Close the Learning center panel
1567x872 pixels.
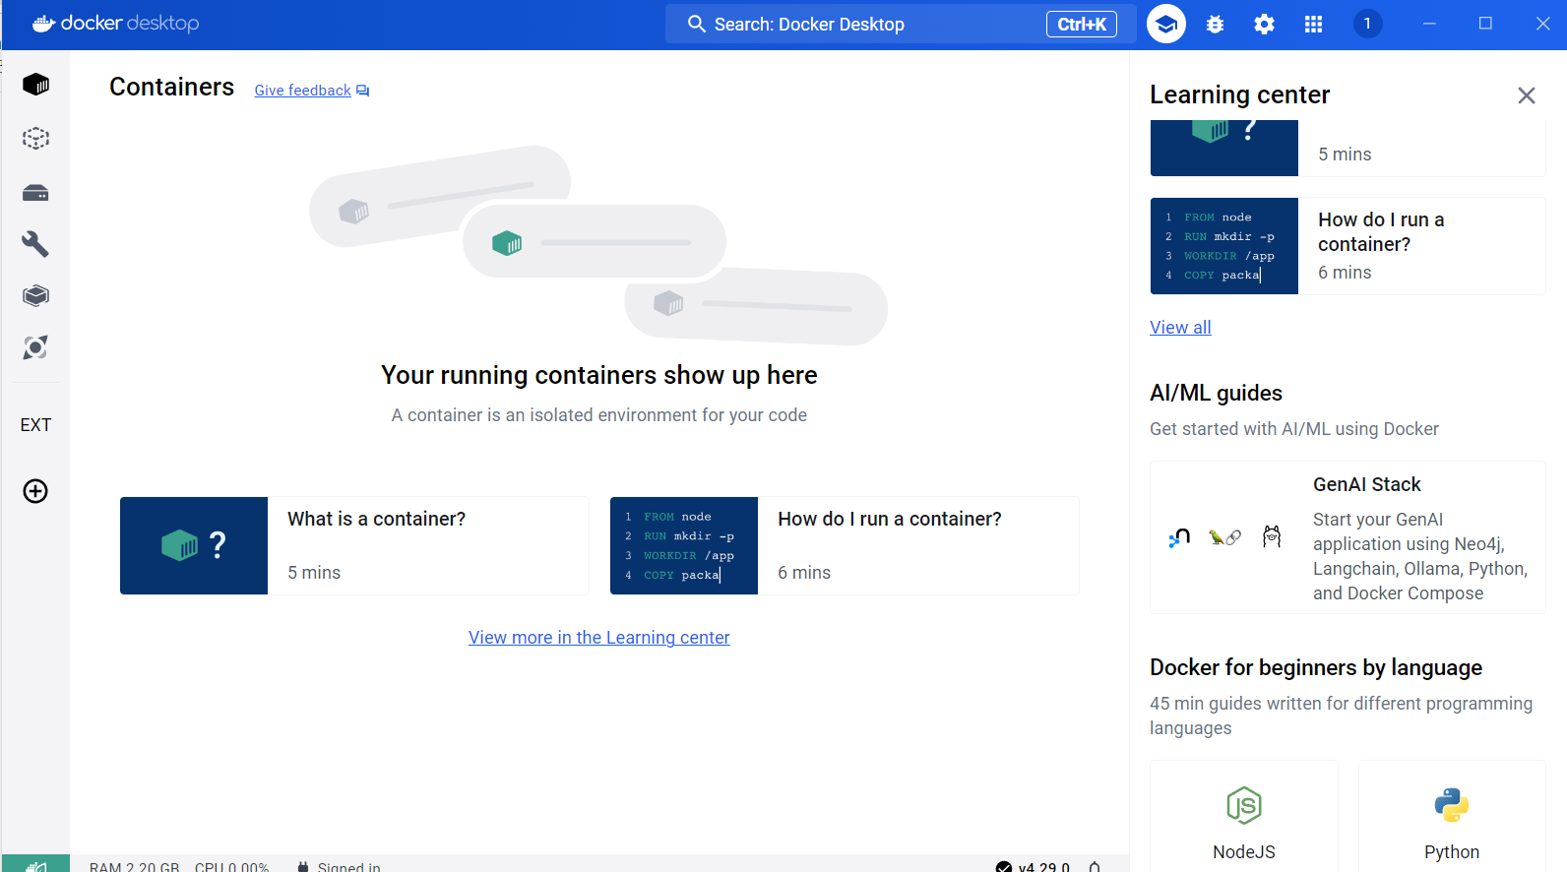click(x=1527, y=95)
